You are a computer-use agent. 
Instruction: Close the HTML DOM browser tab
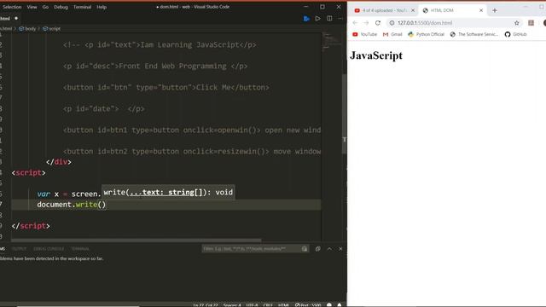point(481,10)
